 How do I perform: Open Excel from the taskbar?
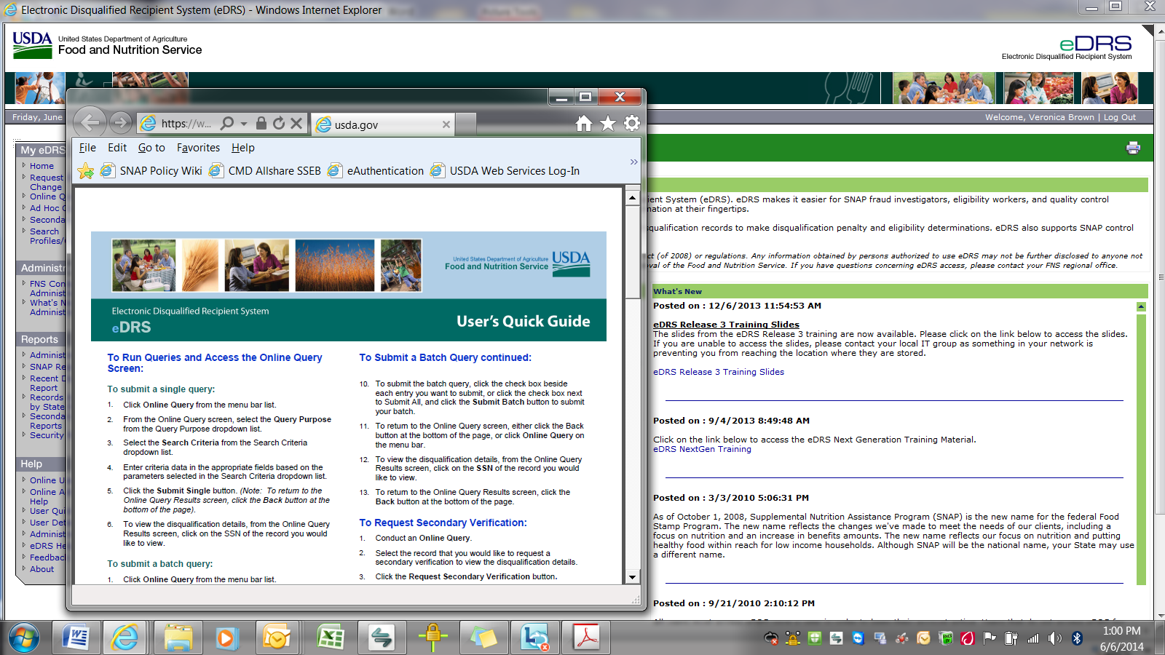(x=331, y=638)
